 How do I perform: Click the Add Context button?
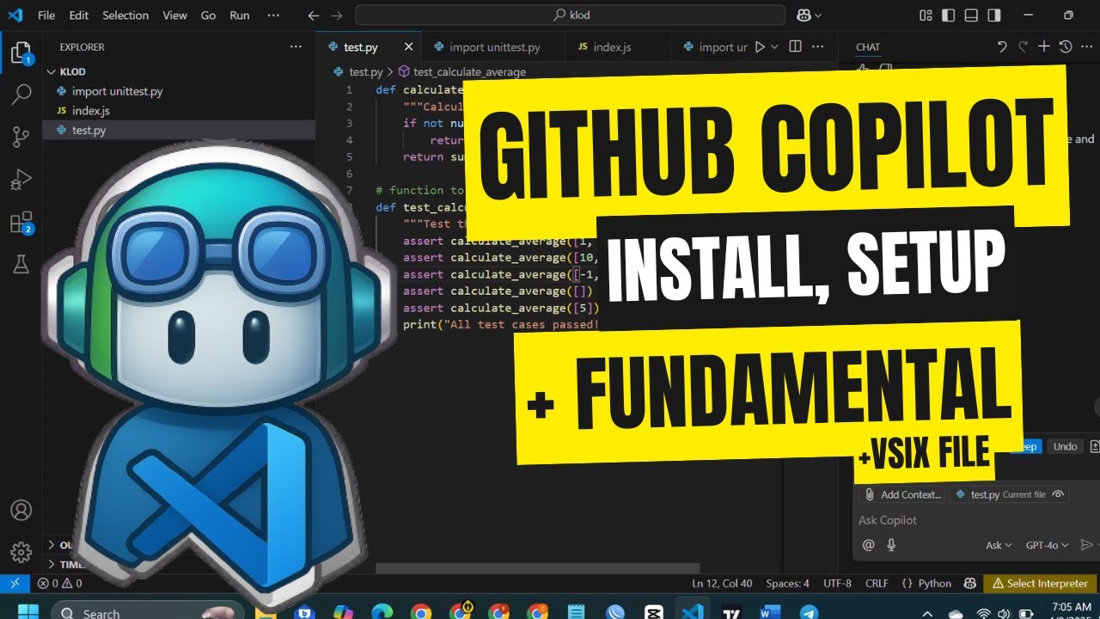(902, 494)
